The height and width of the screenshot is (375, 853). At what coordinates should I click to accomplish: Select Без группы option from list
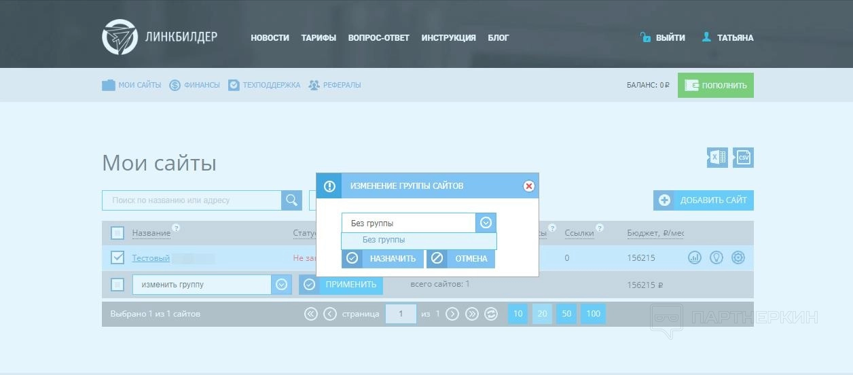[x=419, y=240]
